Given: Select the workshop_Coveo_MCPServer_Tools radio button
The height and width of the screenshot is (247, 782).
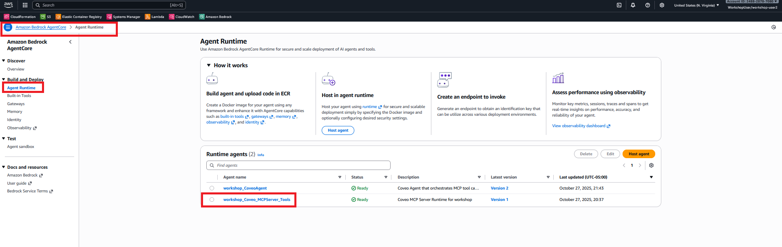Looking at the screenshot, I should [x=212, y=200].
